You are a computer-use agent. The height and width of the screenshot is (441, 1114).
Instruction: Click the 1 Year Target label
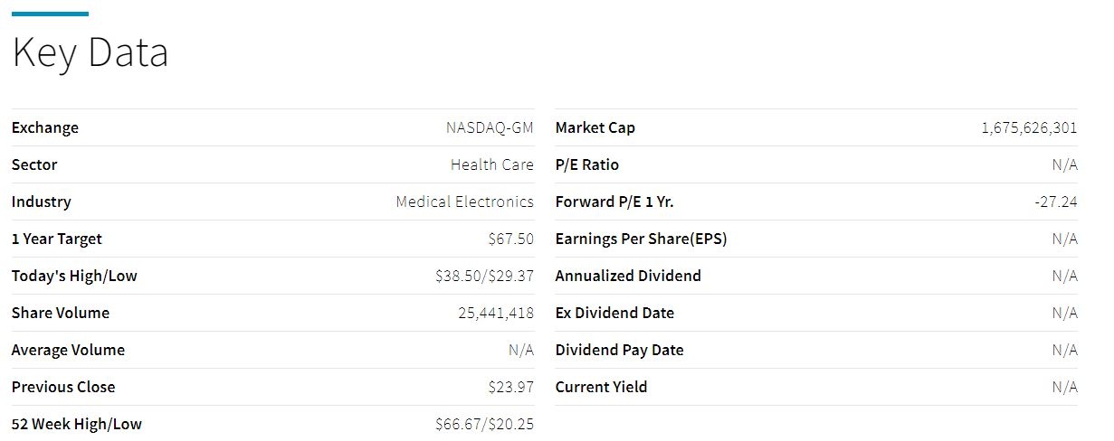[57, 239]
